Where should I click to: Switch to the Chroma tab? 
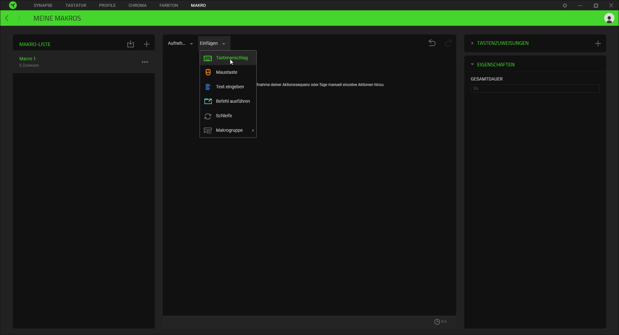[137, 5]
